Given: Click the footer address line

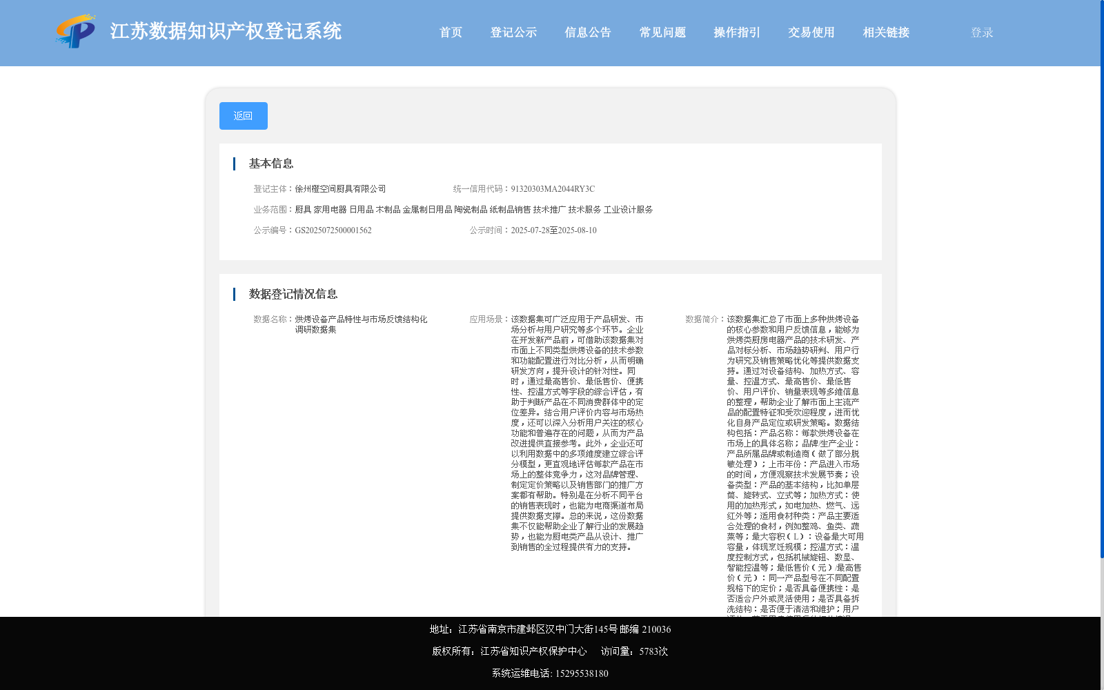Looking at the screenshot, I should click(x=550, y=629).
